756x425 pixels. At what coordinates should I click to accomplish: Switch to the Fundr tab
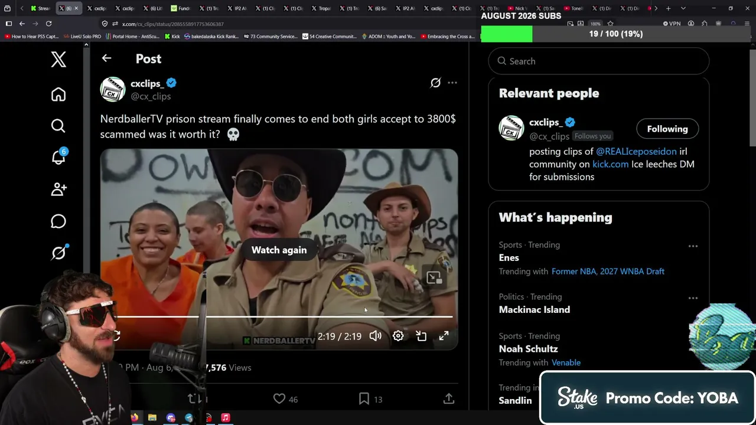(181, 8)
